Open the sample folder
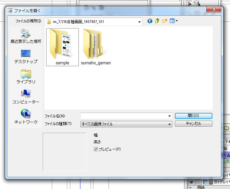The width and height of the screenshot is (230, 189). 62,47
